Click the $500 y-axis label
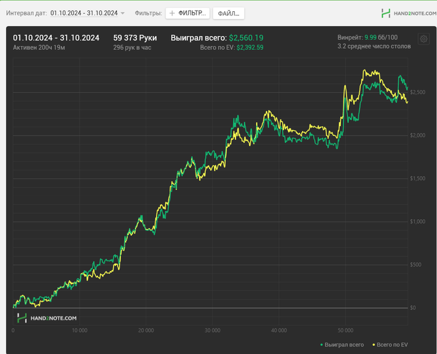 pyautogui.click(x=416, y=265)
